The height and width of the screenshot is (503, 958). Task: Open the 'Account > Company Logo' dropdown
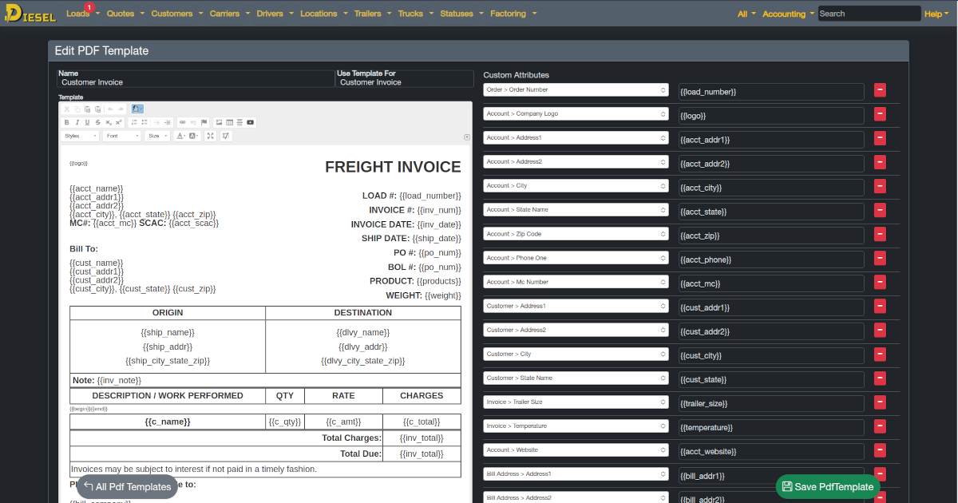(x=576, y=114)
